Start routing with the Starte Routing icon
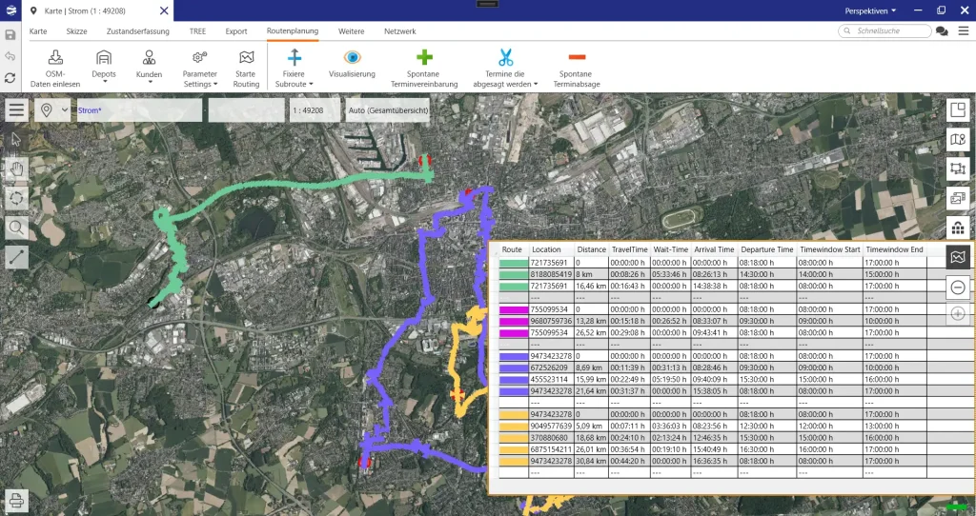Viewport: 976px width, 516px height. [246, 57]
